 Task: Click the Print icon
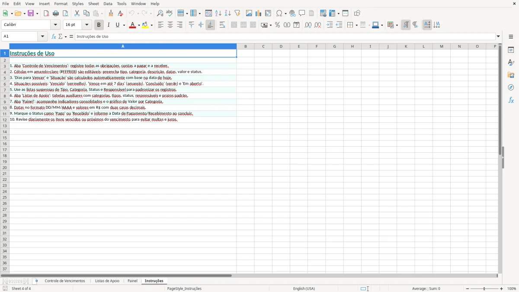pos(56,13)
